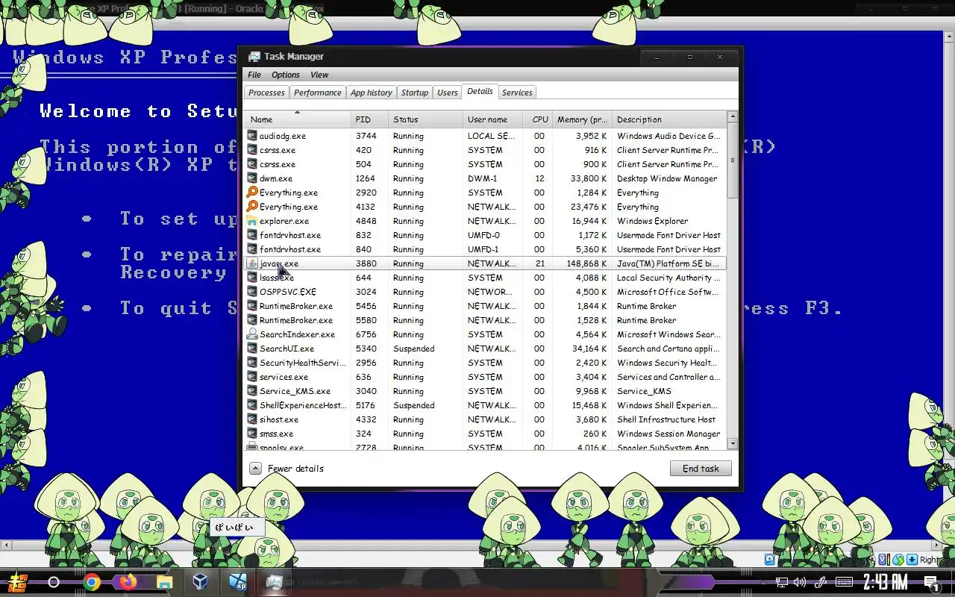Click the Cortana circle icon on the taskbar
The width and height of the screenshot is (955, 597).
(54, 582)
